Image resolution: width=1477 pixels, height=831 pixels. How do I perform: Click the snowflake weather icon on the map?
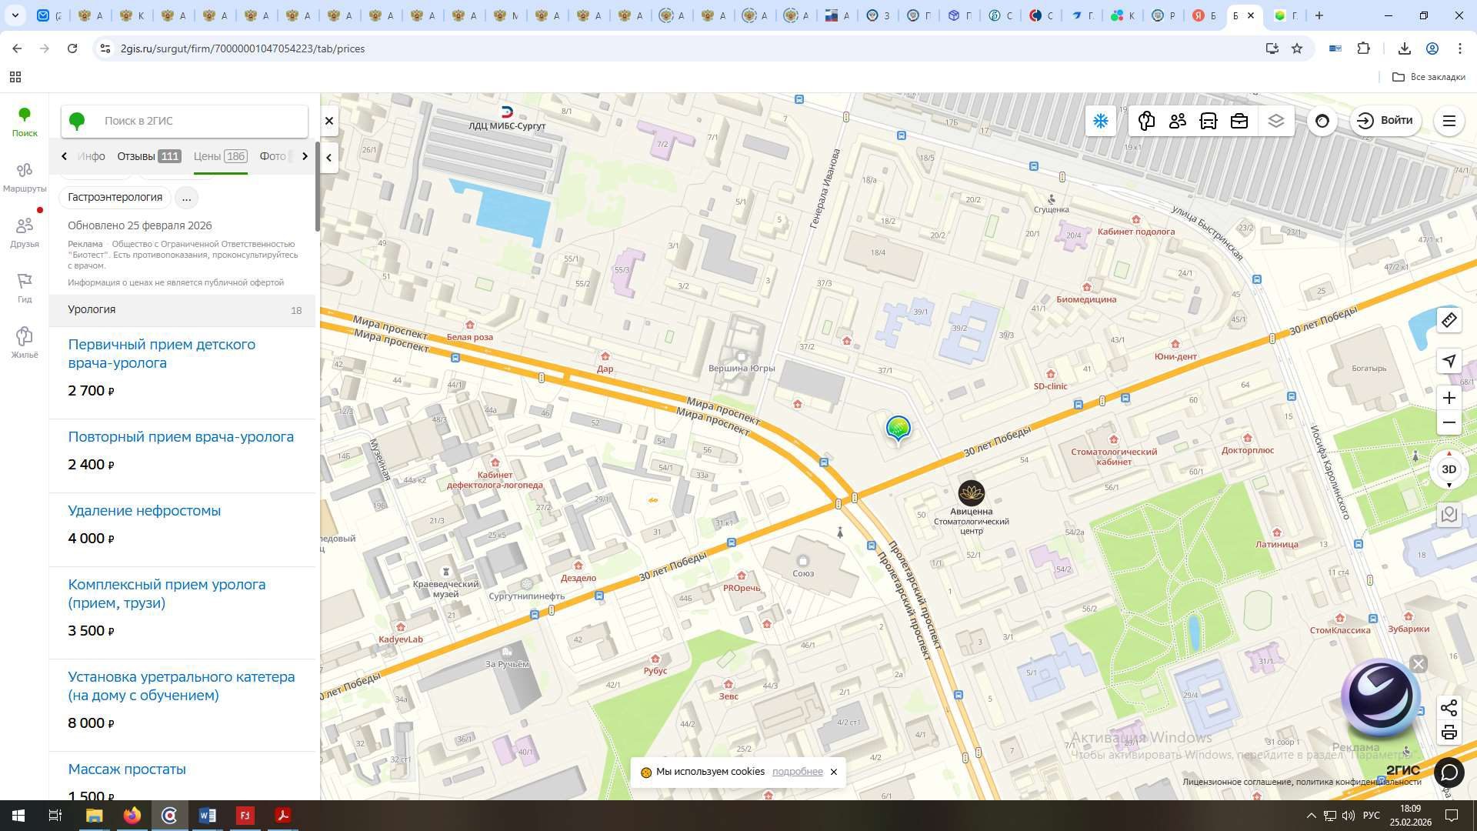coord(1101,121)
